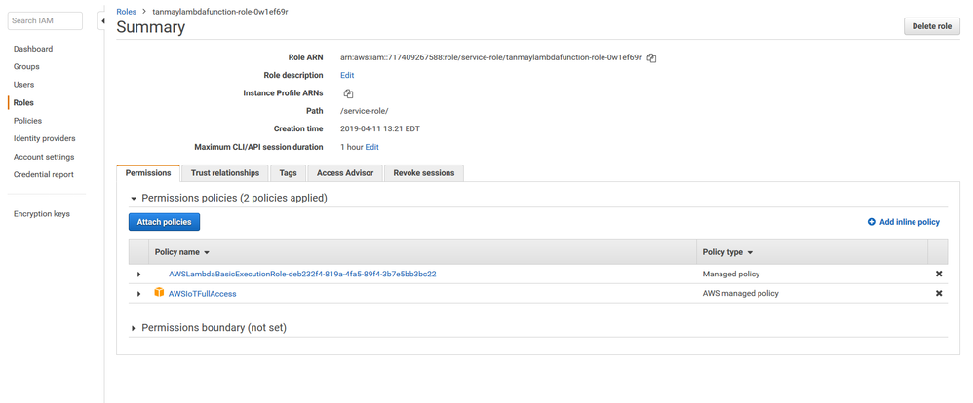Collapse the IAM sidebar with arrow handle
Viewport: 973px width, 403px height.
pos(102,21)
